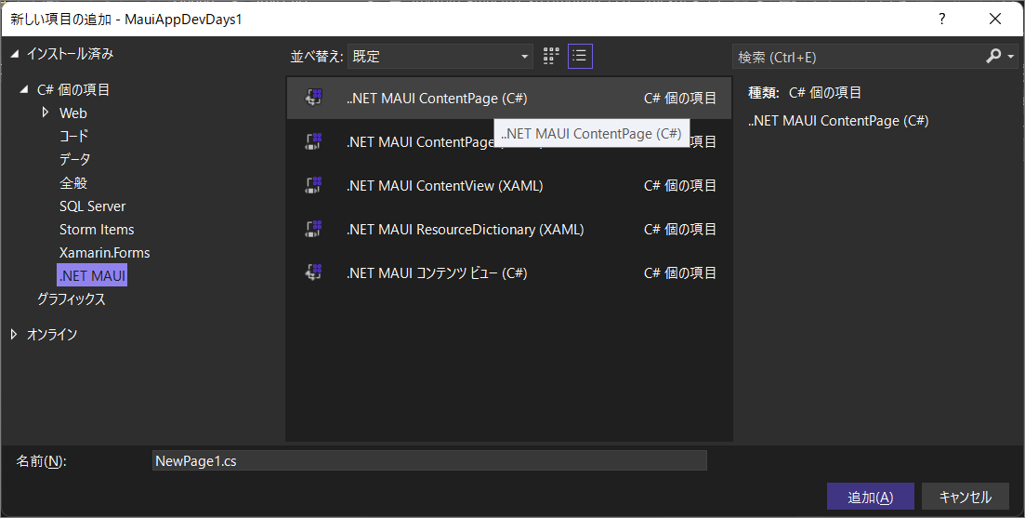Click icon of .NET MAUI コンテンツ ビュー (C#) template

click(314, 272)
